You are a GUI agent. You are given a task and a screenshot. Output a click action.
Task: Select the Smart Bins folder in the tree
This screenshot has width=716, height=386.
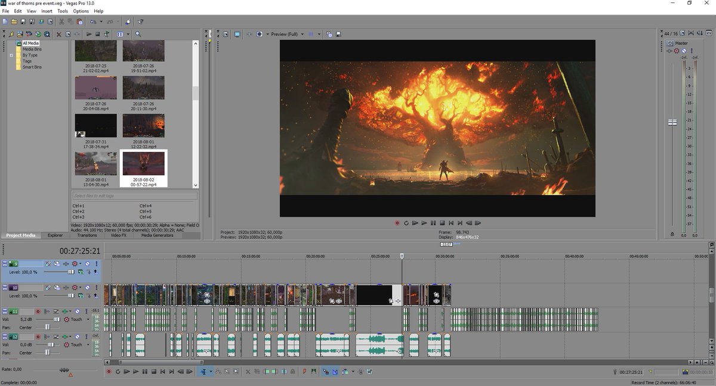pos(32,67)
